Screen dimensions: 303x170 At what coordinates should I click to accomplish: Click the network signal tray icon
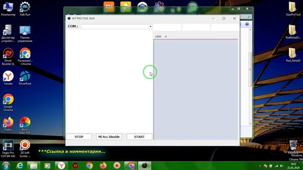(276, 166)
